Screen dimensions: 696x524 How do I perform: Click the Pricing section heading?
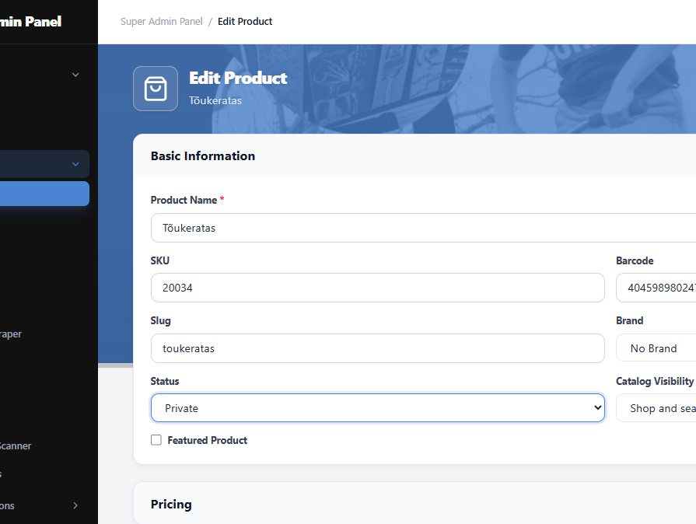[x=171, y=505]
